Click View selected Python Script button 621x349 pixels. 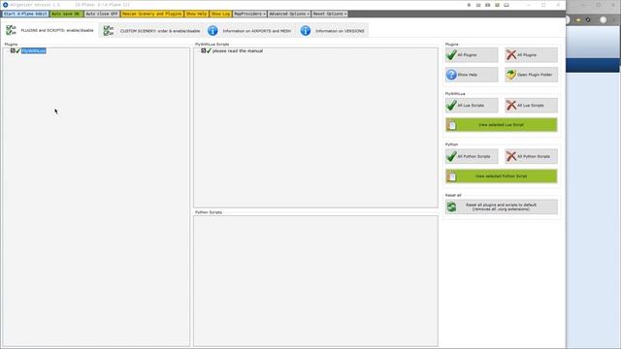(502, 176)
